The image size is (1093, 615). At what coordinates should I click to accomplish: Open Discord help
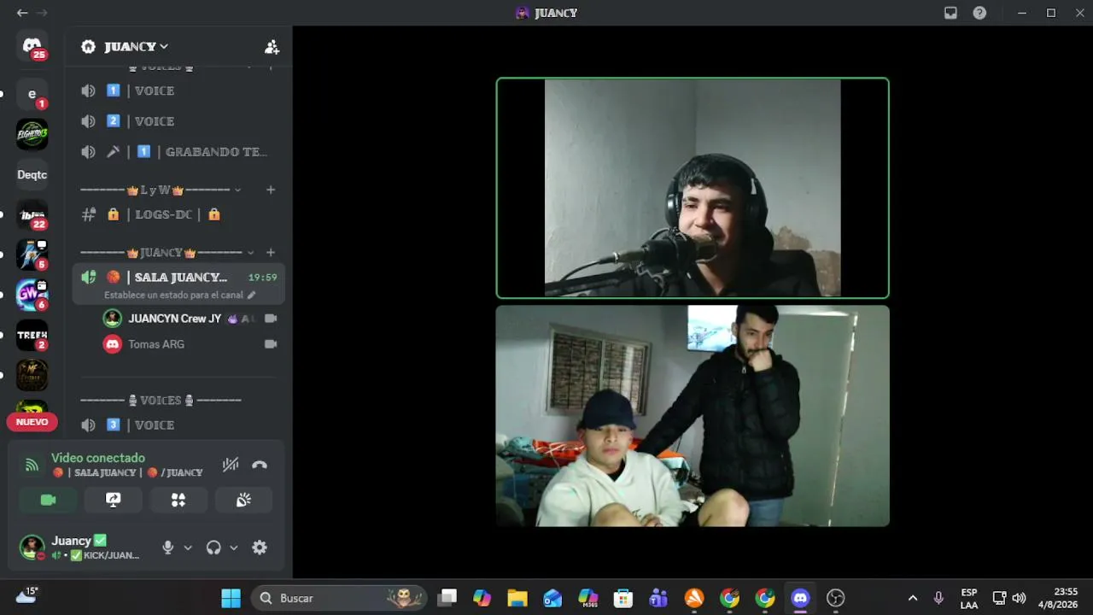click(979, 13)
